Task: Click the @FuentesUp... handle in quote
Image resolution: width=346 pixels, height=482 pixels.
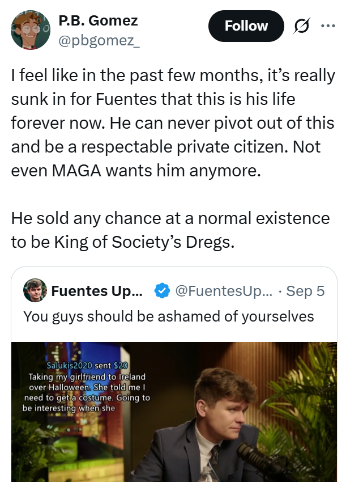Action: [224, 291]
